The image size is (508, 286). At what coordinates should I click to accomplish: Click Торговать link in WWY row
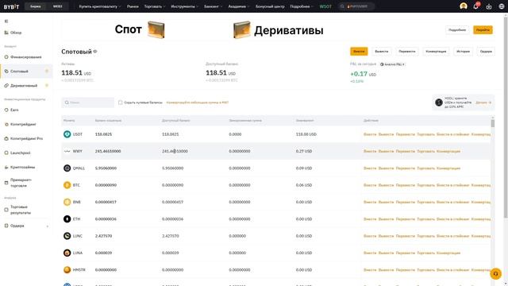(x=425, y=152)
